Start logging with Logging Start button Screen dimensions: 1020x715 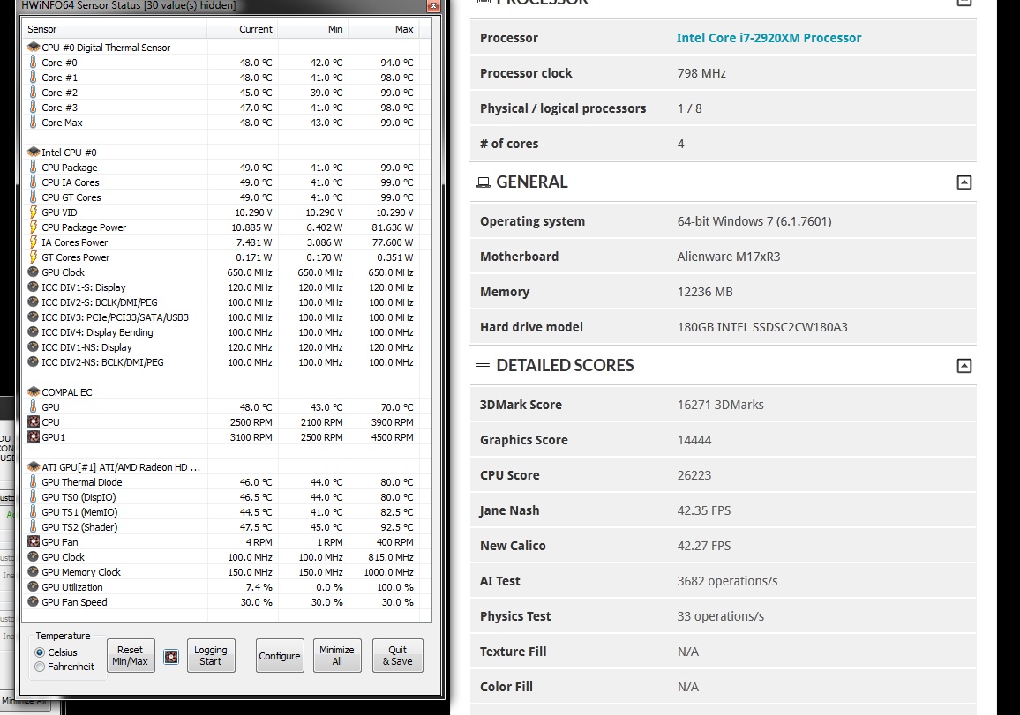(210, 655)
